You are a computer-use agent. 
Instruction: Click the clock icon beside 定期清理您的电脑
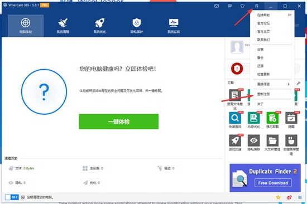[23, 197]
